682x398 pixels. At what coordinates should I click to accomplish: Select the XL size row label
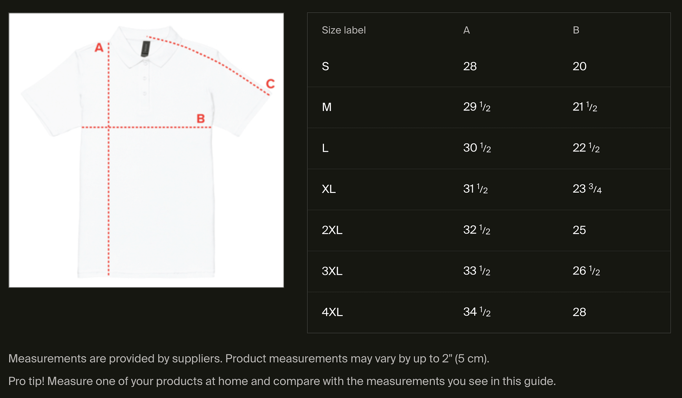tap(329, 189)
